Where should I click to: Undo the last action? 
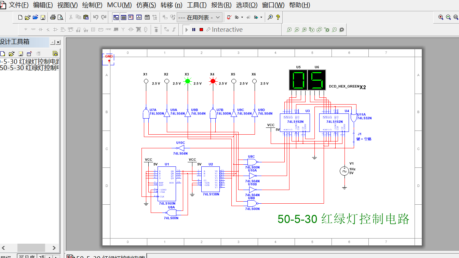[x=96, y=17]
